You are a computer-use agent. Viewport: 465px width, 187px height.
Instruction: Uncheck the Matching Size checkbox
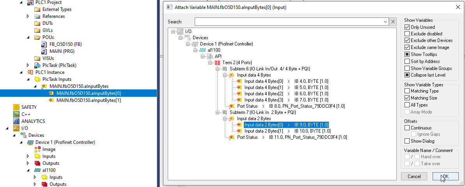coord(407,98)
